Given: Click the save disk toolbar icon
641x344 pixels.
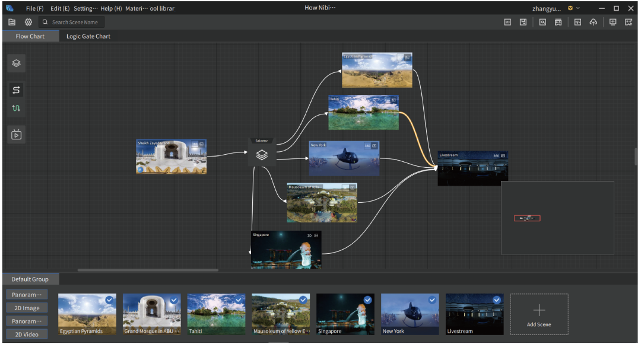Looking at the screenshot, I should (x=523, y=22).
